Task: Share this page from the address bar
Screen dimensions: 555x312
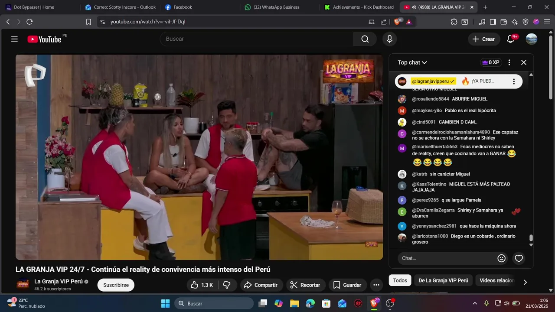Action: click(383, 22)
